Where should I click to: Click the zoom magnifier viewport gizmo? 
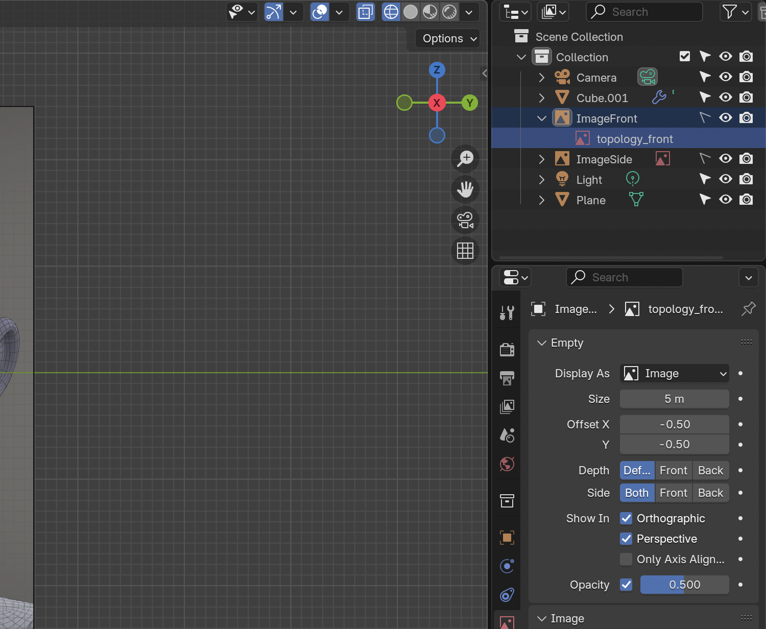(465, 158)
